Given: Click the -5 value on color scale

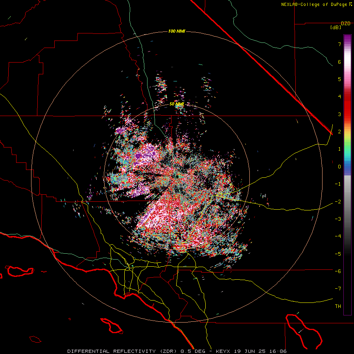Looking at the screenshot, I should click(x=338, y=254).
